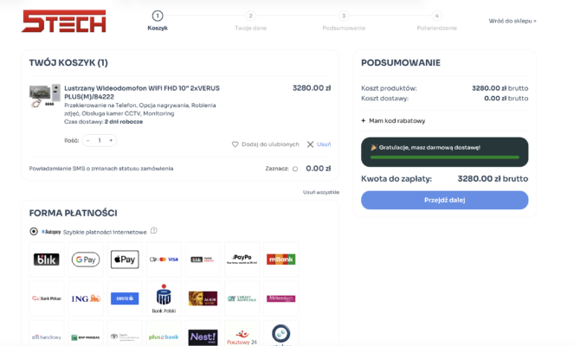Choose Apple Pay payment tile

(x=125, y=259)
